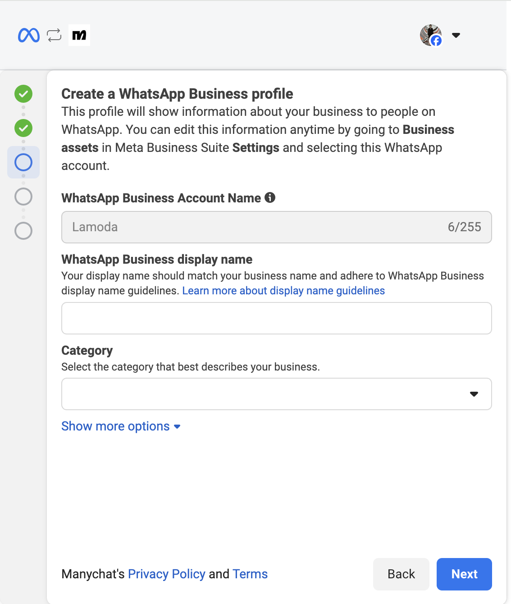Expand Show more options
This screenshot has width=511, height=604.
pyautogui.click(x=121, y=426)
